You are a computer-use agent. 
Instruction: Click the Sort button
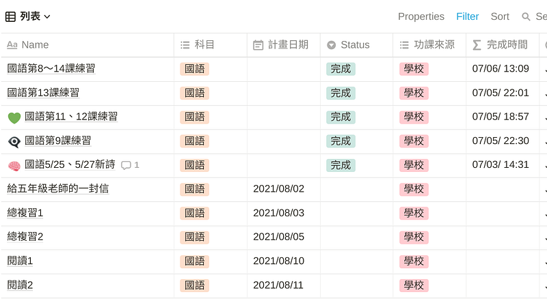[500, 16]
